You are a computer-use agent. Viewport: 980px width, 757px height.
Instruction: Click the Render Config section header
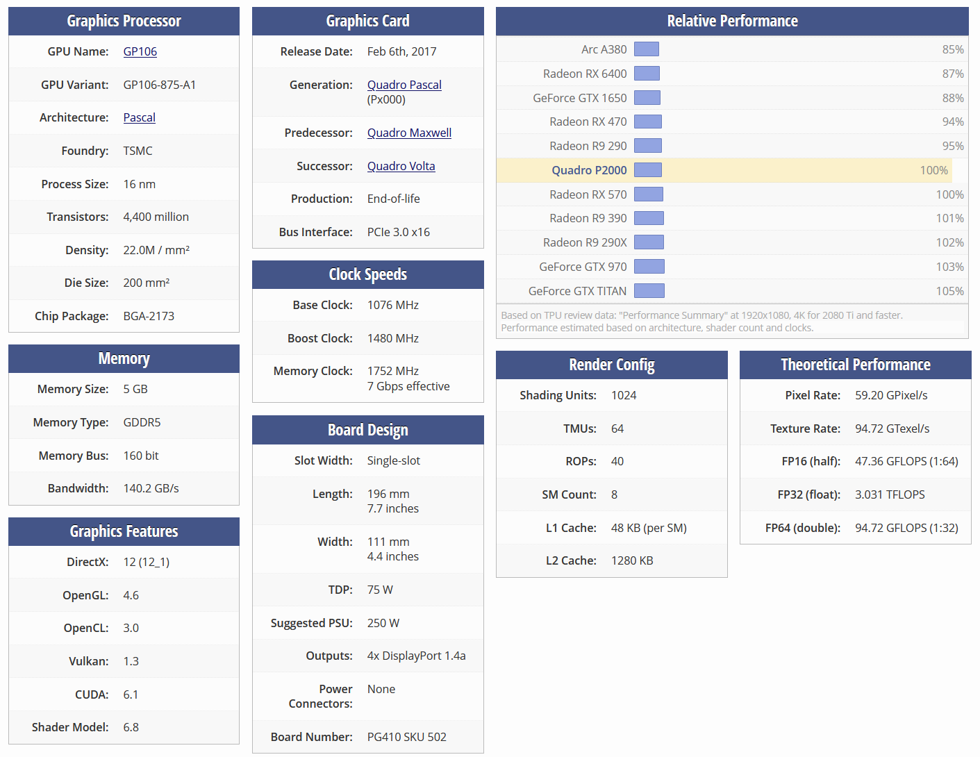[611, 365]
